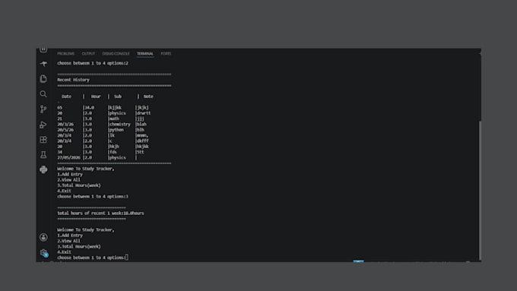Click the 'Hour' column header
The height and width of the screenshot is (291, 517).
coord(96,96)
